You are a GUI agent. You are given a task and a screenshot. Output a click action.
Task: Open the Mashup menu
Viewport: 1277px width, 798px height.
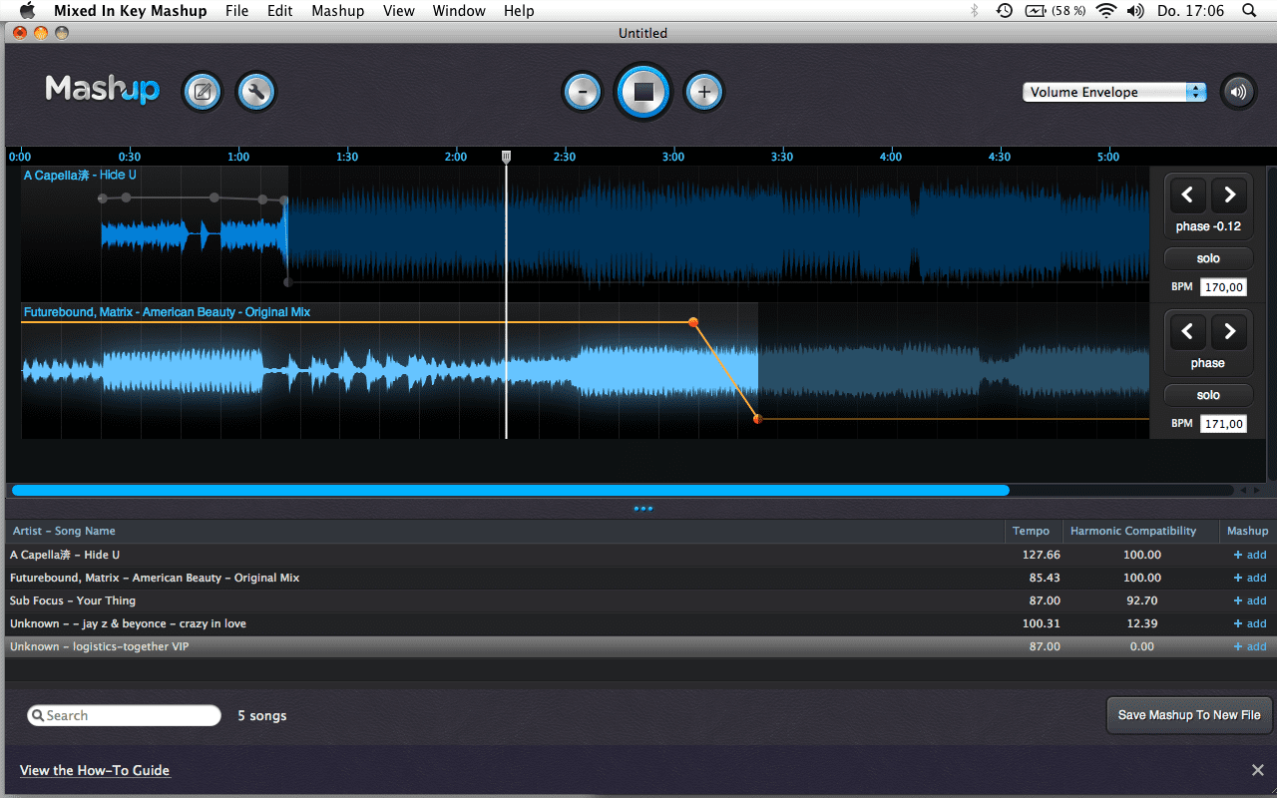(x=337, y=11)
